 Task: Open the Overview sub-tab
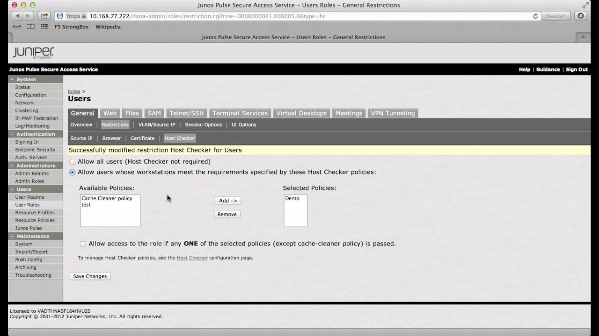[81, 125]
